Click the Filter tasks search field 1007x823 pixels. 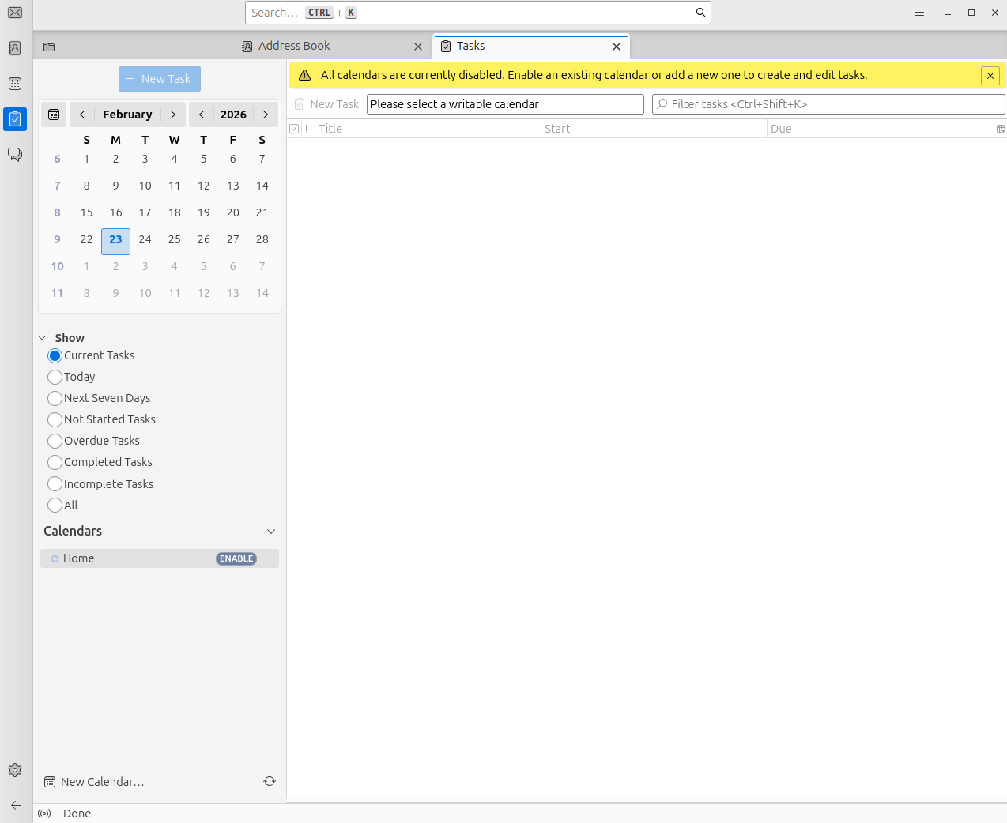(x=830, y=104)
